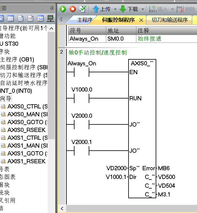
Task: Open 主程序 (OB1) in project tree
Action: (17, 59)
